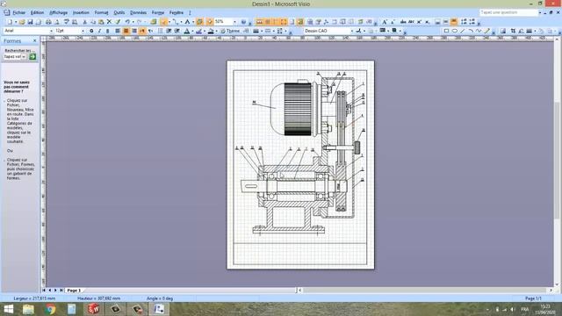Click the Print icon in standard toolbar
The image size is (562, 316).
[x=48, y=22]
